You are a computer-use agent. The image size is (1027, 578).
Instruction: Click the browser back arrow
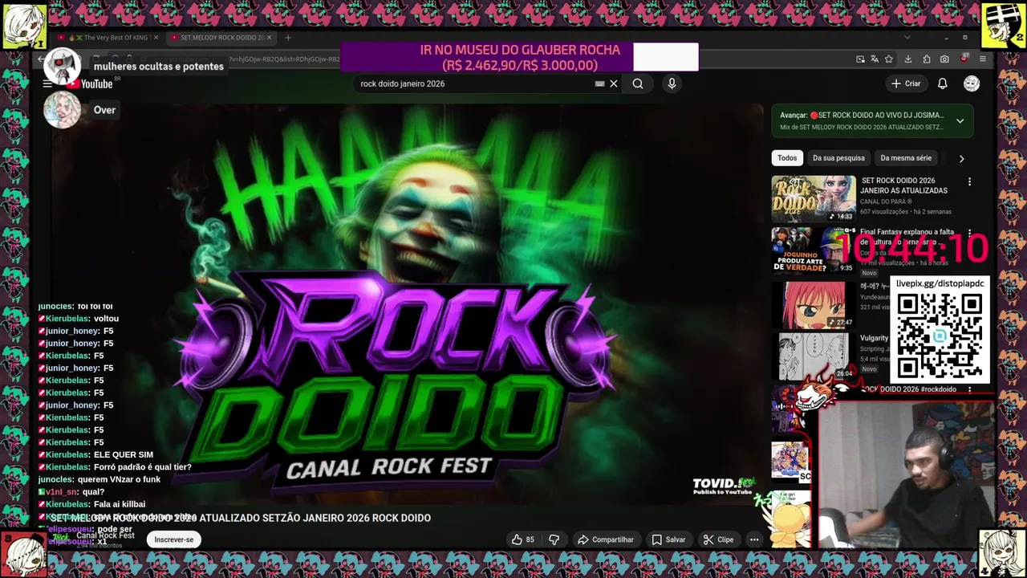tap(42, 59)
